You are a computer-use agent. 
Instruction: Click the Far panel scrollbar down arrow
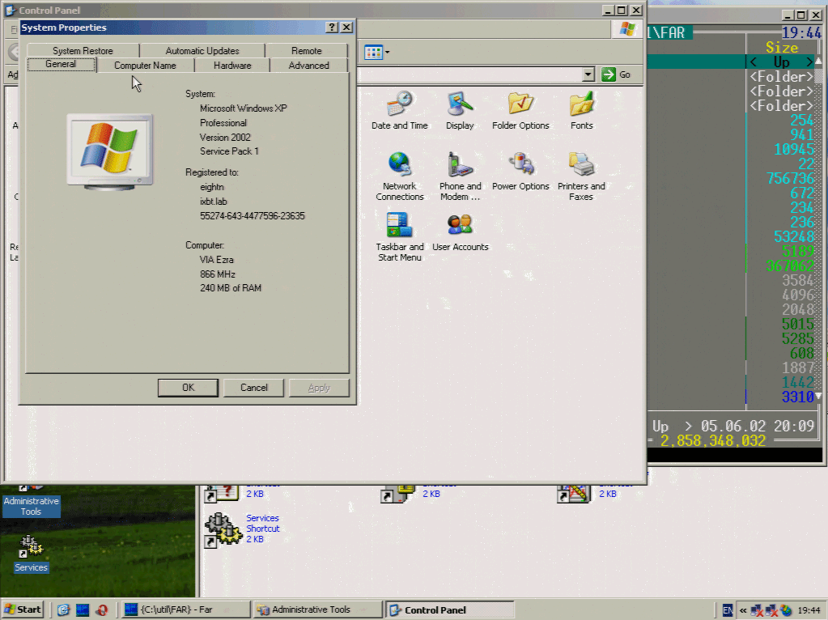point(819,396)
